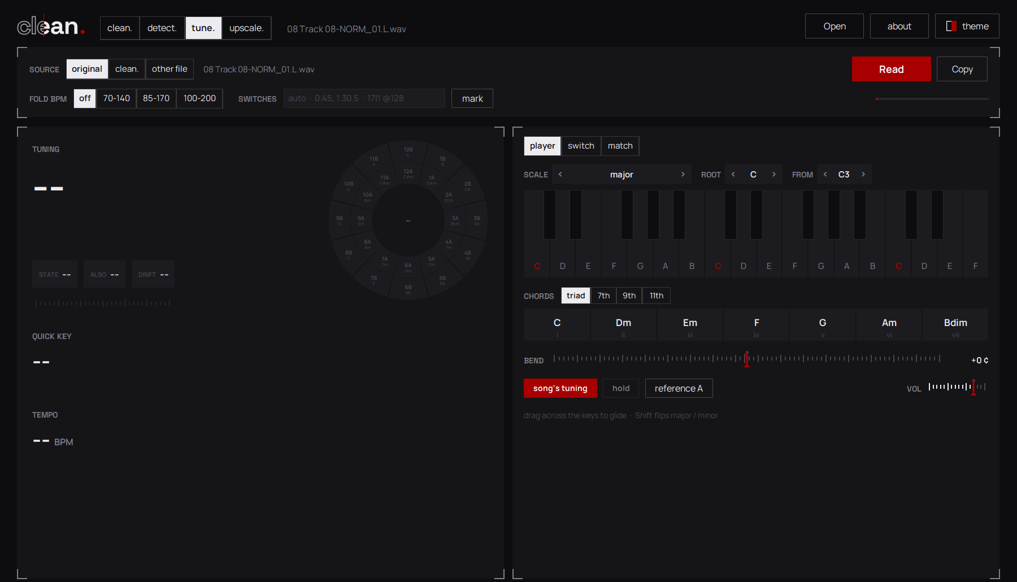Switch to the match panel tab
Viewport: 1017px width, 582px height.
pyautogui.click(x=620, y=146)
